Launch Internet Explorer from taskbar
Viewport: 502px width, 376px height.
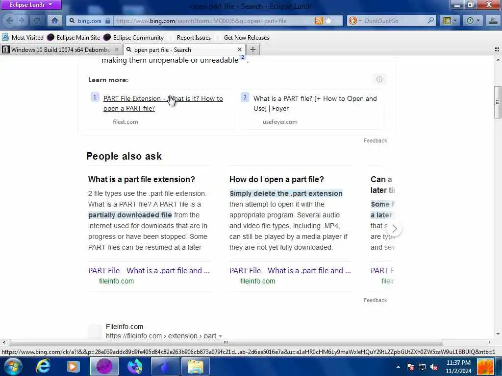pyautogui.click(x=43, y=366)
